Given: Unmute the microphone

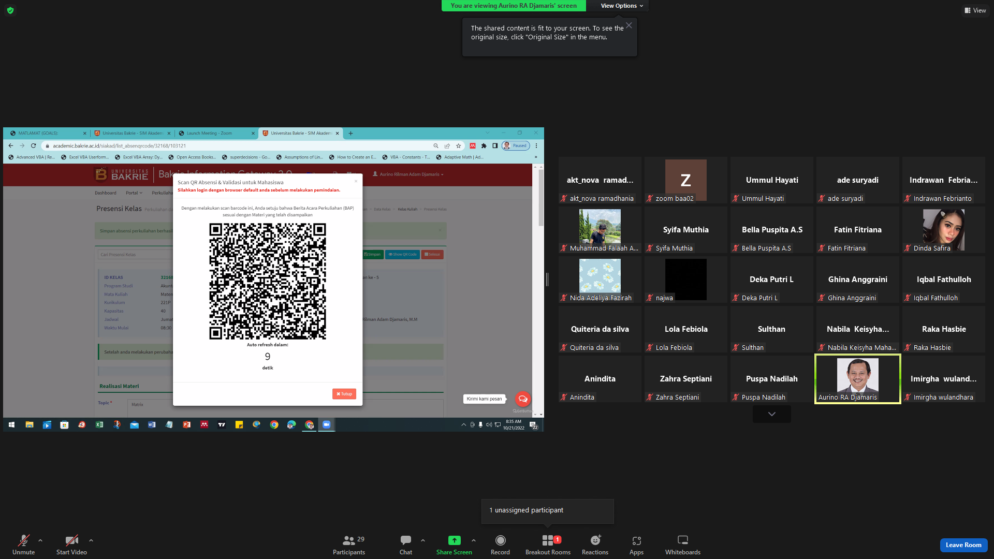Looking at the screenshot, I should (23, 545).
